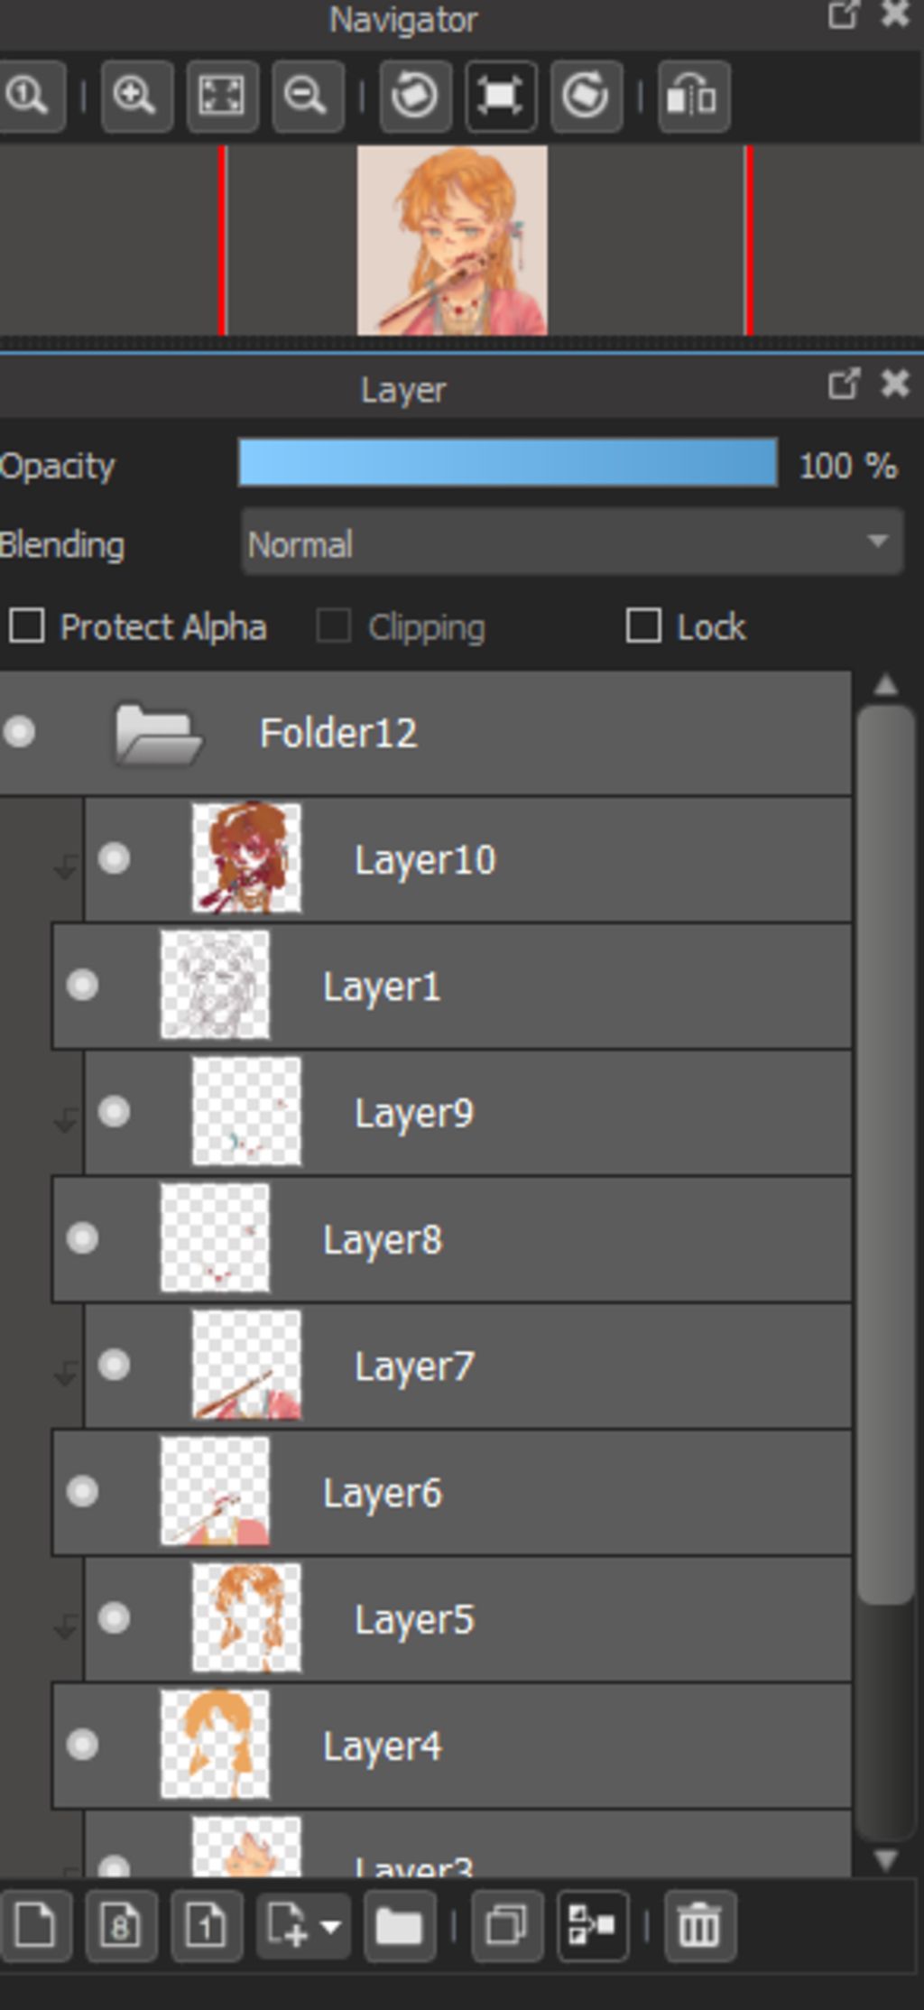The height and width of the screenshot is (2010, 924).
Task: Enable the Protect Alpha checkbox
Action: click(27, 625)
